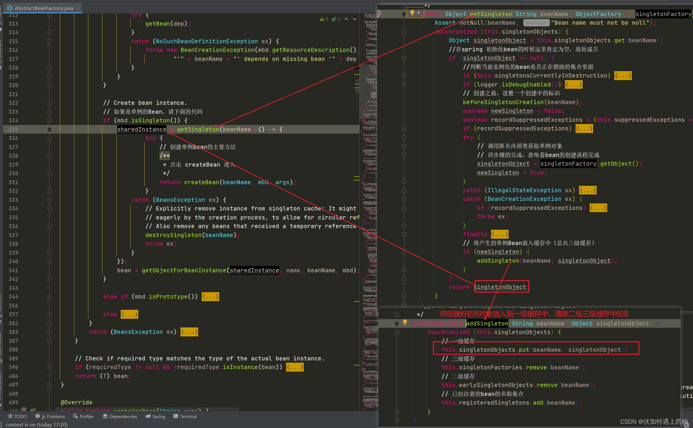Click the light bulb beside addSingleton method
693x428 pixels.
click(405, 322)
